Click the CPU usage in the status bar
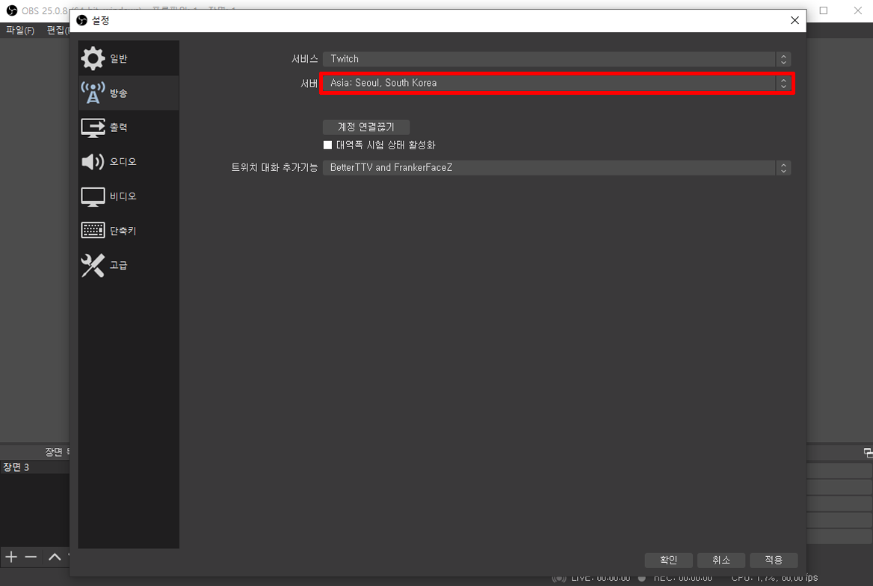 (x=774, y=579)
